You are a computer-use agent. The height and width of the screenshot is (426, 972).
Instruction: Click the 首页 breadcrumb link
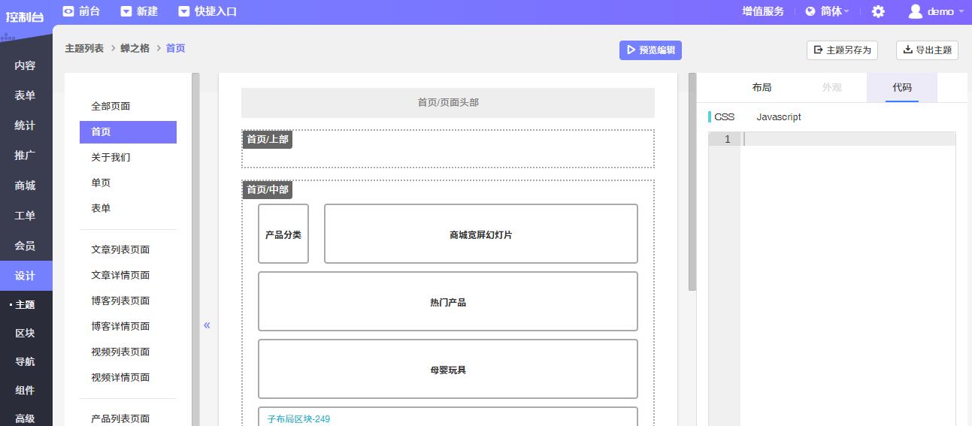pyautogui.click(x=175, y=48)
